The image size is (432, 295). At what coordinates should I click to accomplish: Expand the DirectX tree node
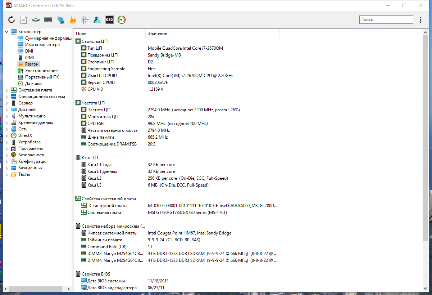point(6,135)
